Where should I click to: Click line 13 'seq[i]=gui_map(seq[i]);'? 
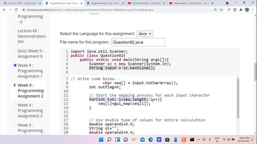[x=124, y=104]
